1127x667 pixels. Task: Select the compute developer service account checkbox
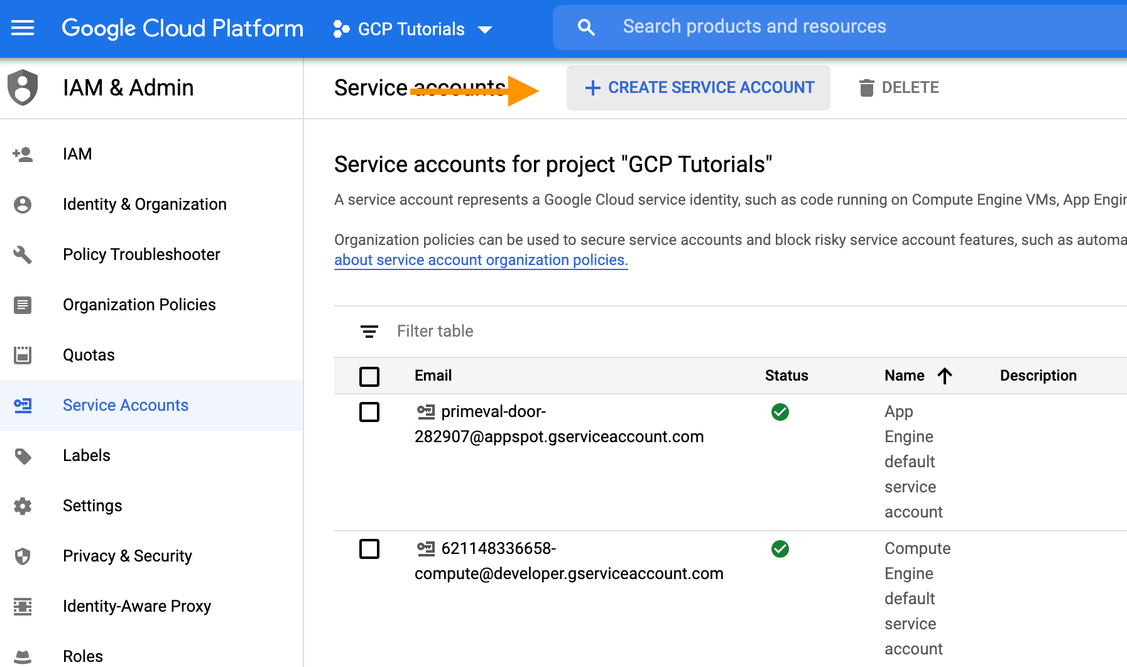(x=369, y=549)
